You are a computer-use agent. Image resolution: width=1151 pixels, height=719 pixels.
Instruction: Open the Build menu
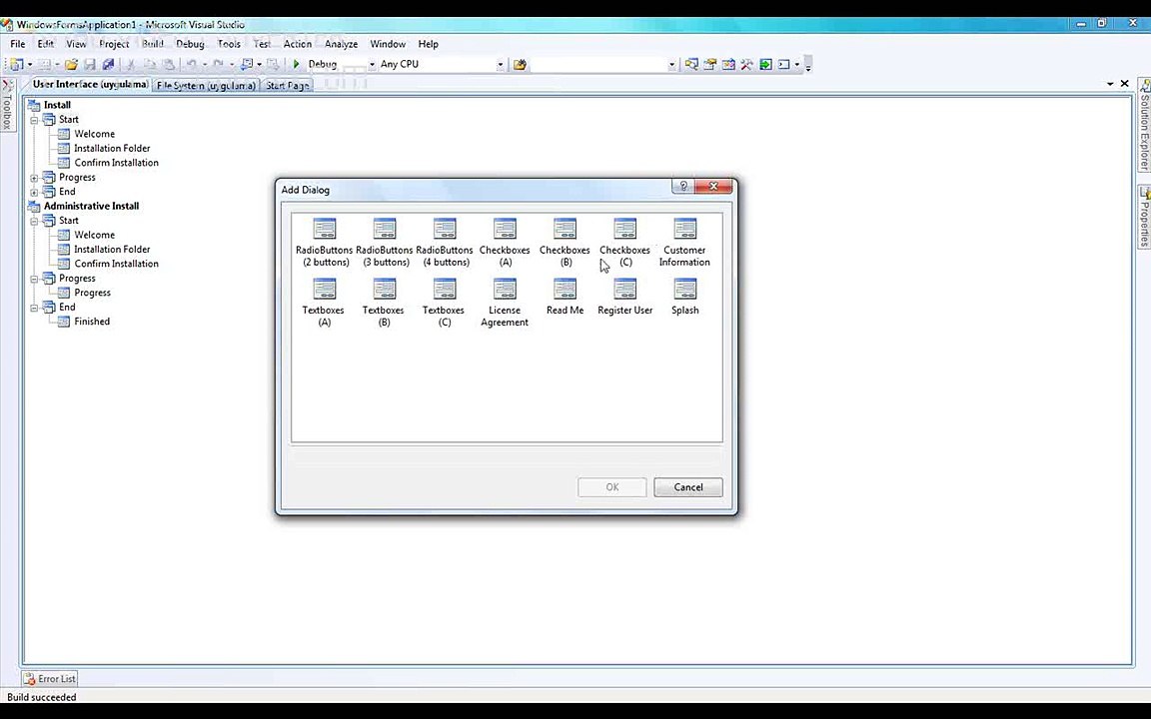click(153, 44)
